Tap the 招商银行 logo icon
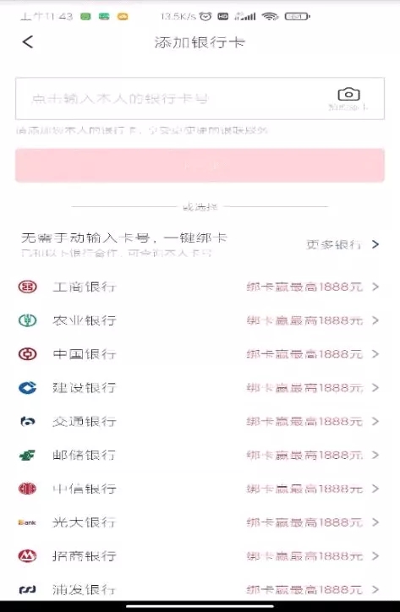The image size is (400, 612). pos(27,556)
